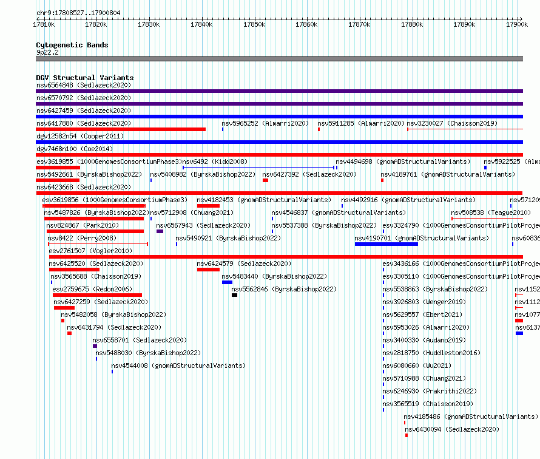Select nsv6427392 (Sedlazeck2020) label

tap(309, 174)
